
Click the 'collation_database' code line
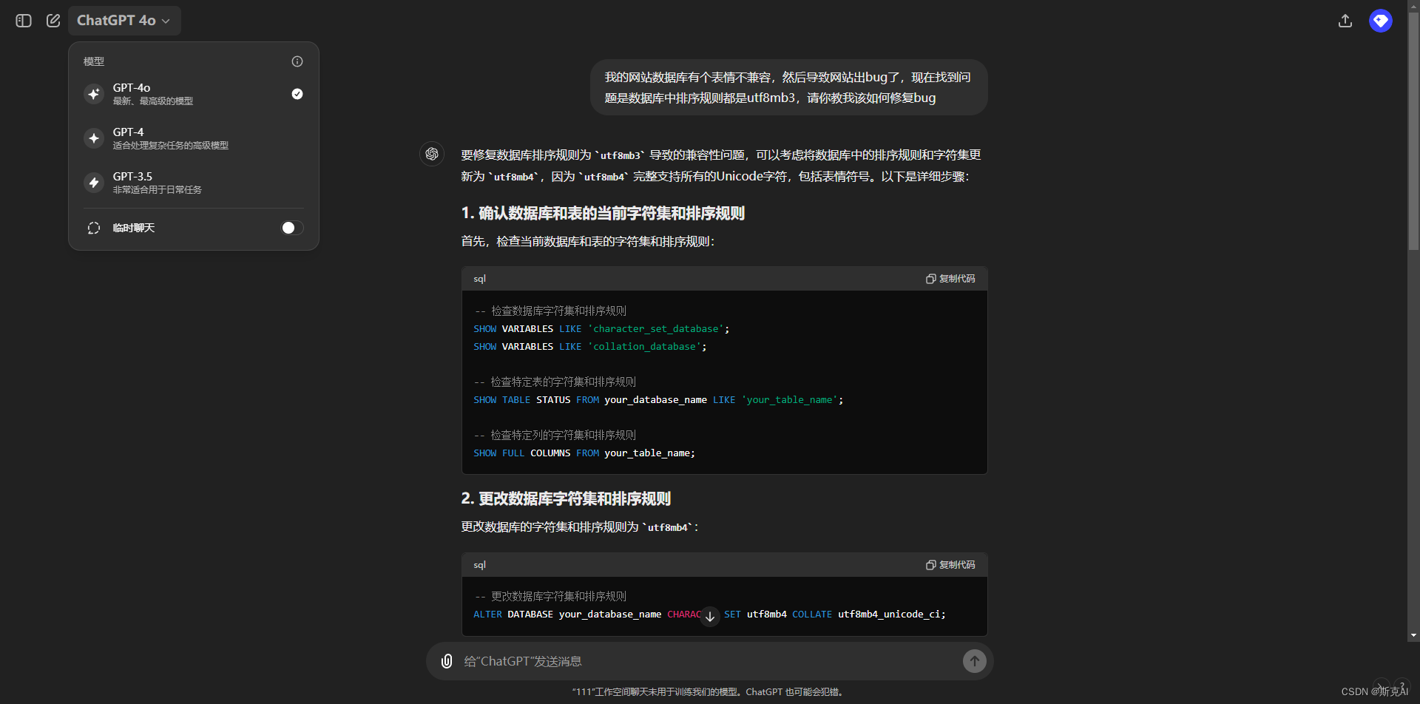590,346
